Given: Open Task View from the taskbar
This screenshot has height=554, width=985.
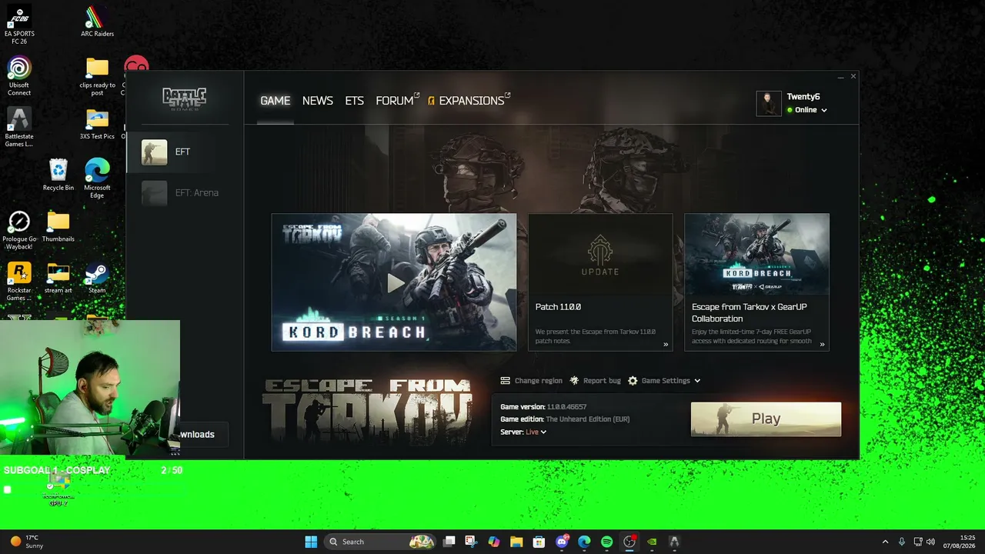Looking at the screenshot, I should pyautogui.click(x=449, y=542).
